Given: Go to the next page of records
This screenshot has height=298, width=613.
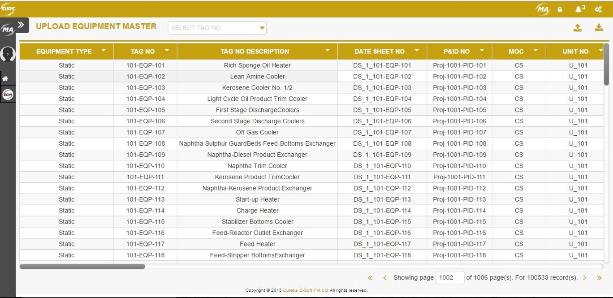Looking at the screenshot, I should click(585, 278).
